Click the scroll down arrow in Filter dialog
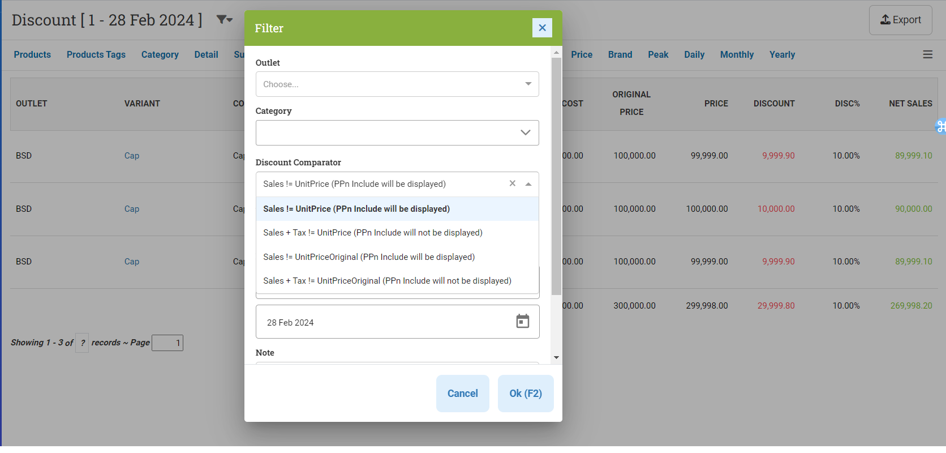 click(556, 358)
